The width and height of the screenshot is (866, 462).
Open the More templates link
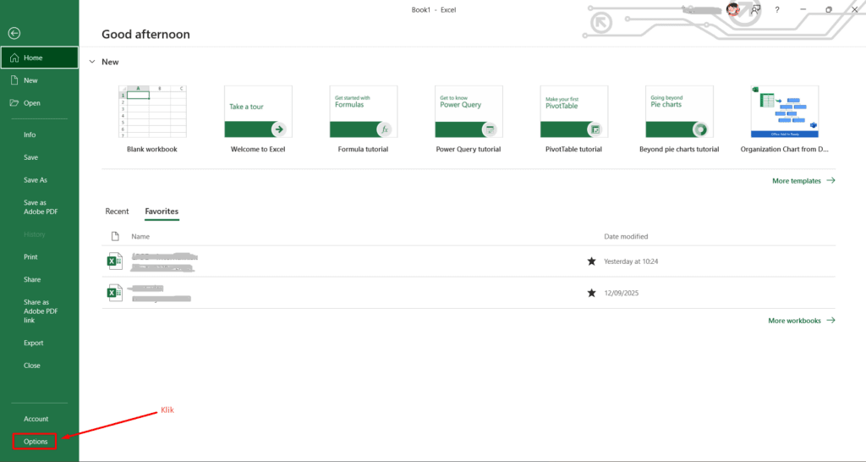[x=803, y=180]
